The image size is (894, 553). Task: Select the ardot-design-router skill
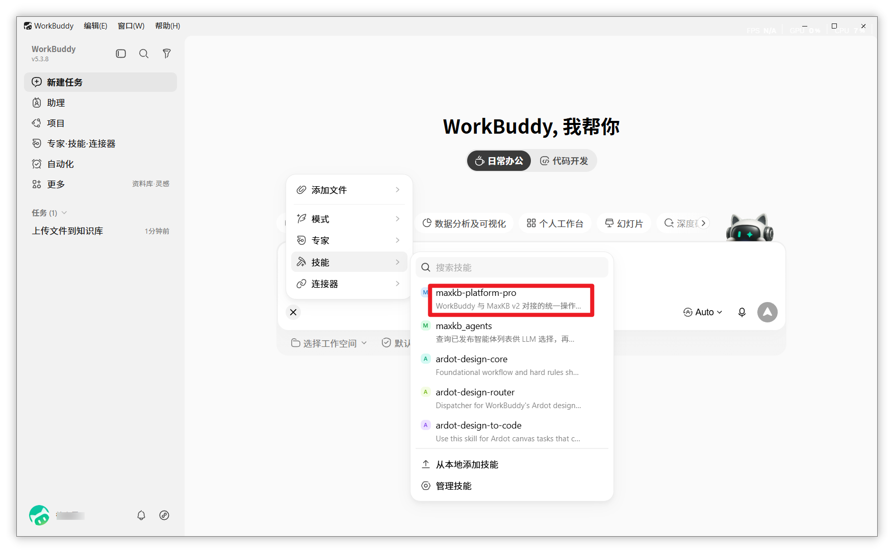pyautogui.click(x=512, y=398)
